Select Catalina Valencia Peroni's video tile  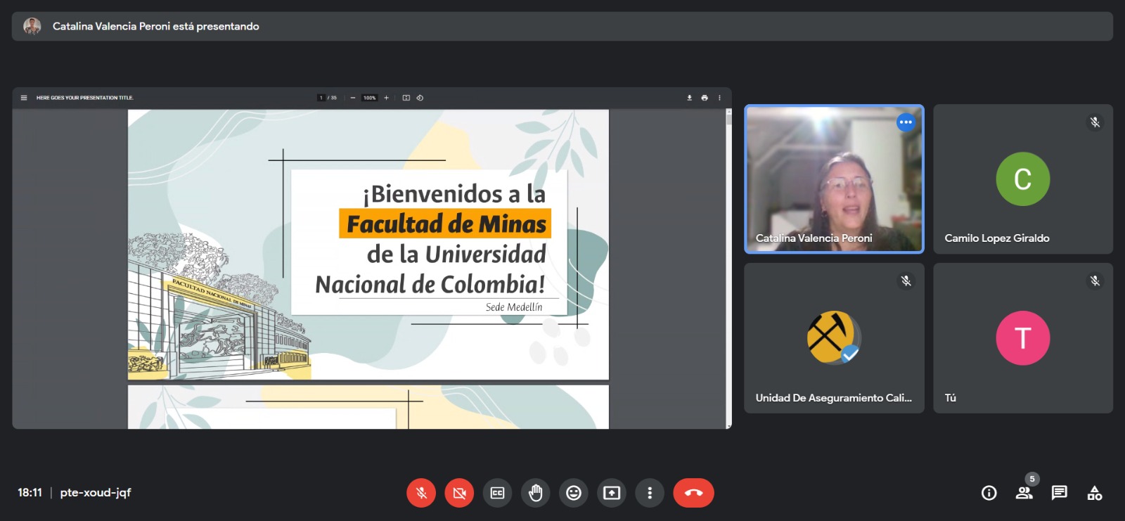tap(834, 179)
